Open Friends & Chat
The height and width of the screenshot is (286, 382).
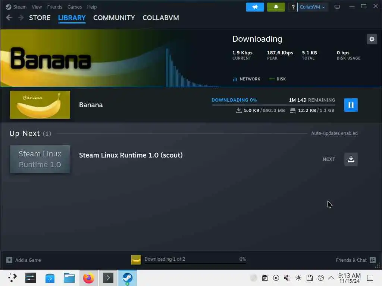[356, 260]
